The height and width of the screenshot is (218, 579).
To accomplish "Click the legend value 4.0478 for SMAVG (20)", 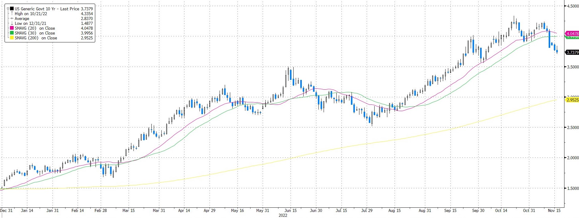I will (x=87, y=28).
